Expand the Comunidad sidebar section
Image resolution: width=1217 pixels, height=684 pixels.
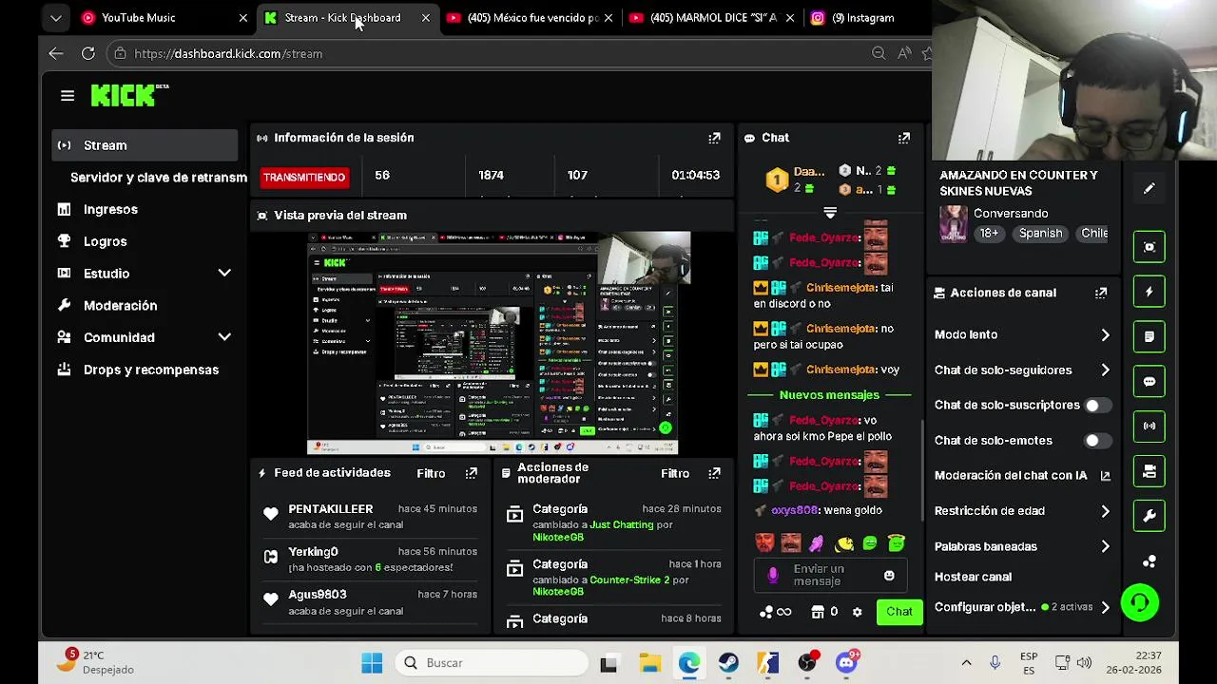point(224,337)
